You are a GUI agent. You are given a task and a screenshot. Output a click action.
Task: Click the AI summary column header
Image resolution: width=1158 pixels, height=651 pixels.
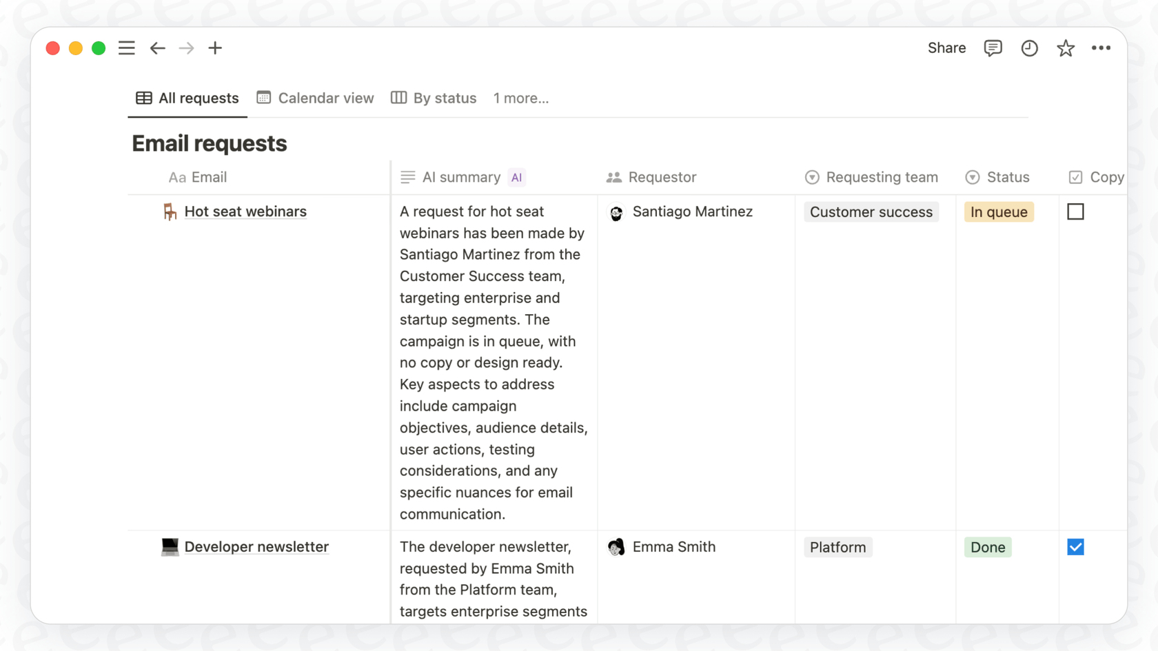[x=461, y=178]
